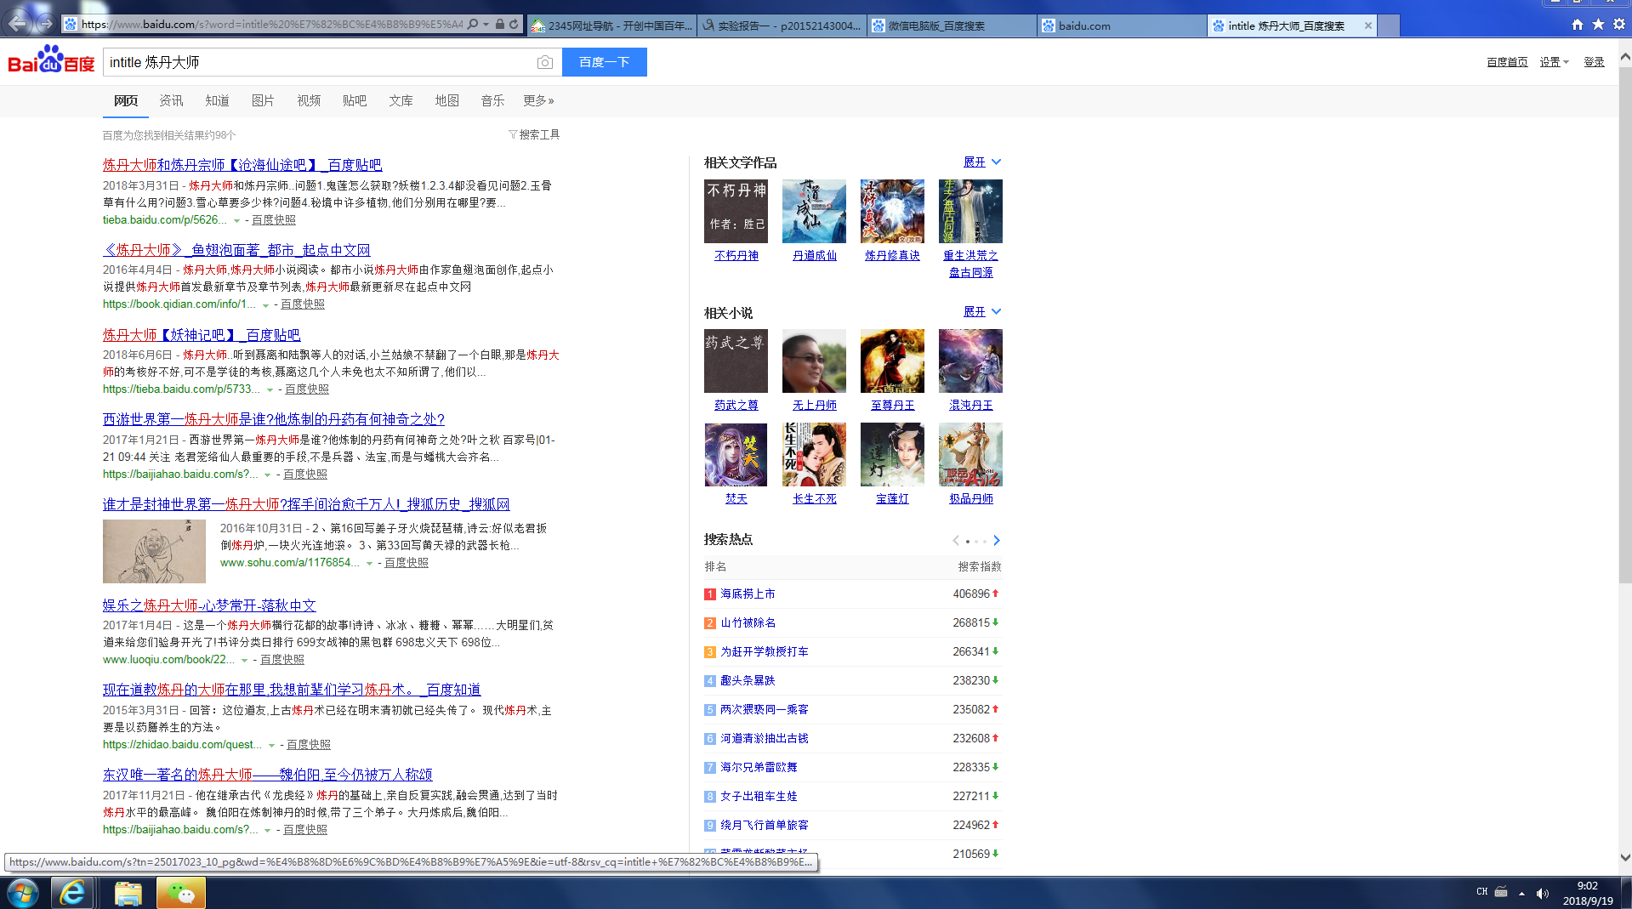This screenshot has width=1632, height=909.
Task: Open WeChat from the taskbar
Action: click(181, 893)
